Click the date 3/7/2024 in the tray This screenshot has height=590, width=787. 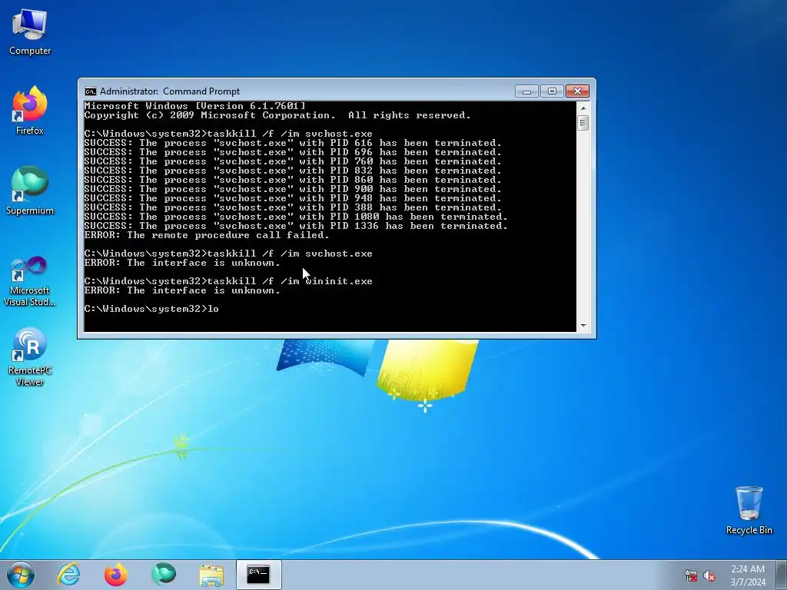tap(748, 582)
